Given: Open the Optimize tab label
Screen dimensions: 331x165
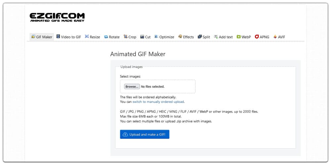Looking at the screenshot, I should pyautogui.click(x=167, y=37).
